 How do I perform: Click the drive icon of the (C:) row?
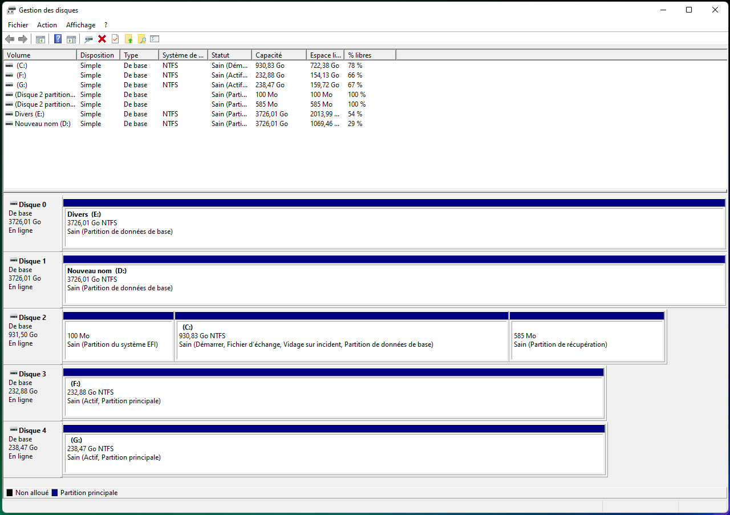point(9,66)
